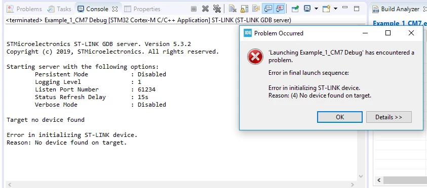Click Build Analyzer scroll left arrow

pos(378,180)
